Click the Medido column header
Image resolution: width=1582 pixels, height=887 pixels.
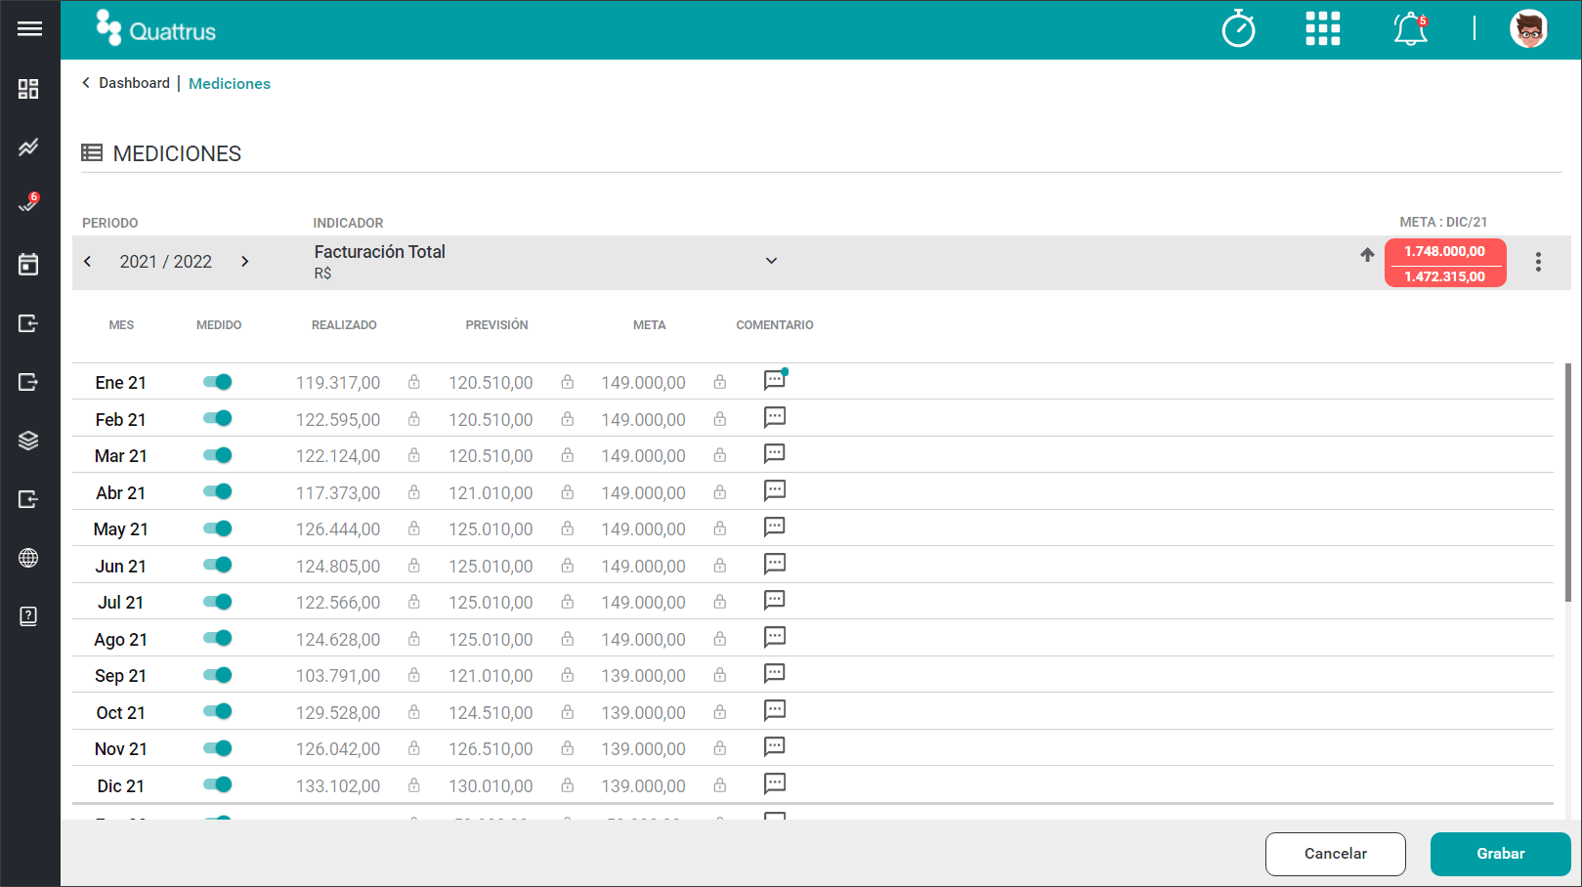[x=219, y=325]
